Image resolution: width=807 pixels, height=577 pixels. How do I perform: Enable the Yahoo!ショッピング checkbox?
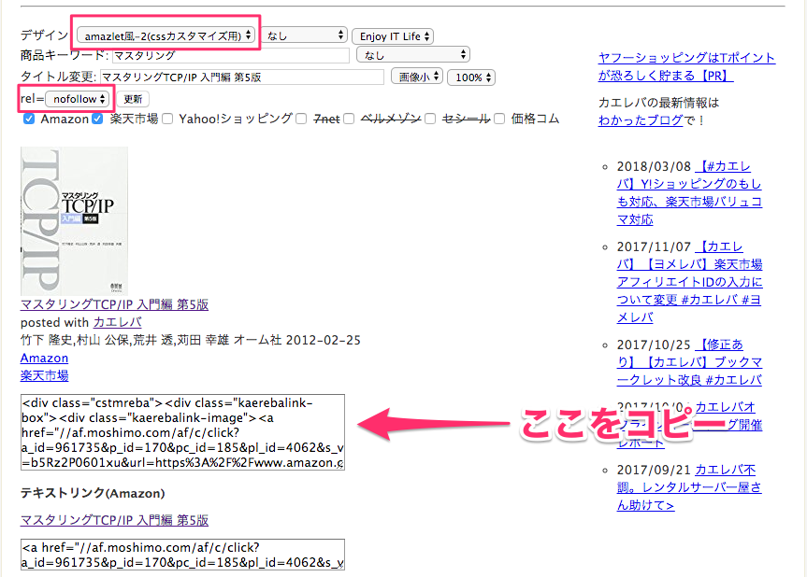(x=167, y=120)
